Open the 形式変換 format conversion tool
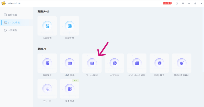 click(47, 26)
